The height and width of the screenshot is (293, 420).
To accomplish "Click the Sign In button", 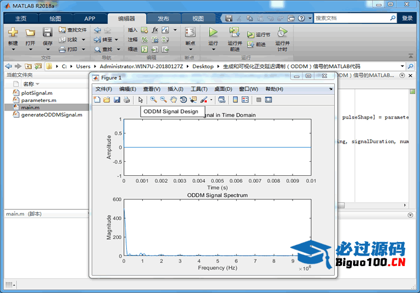I will [407, 18].
